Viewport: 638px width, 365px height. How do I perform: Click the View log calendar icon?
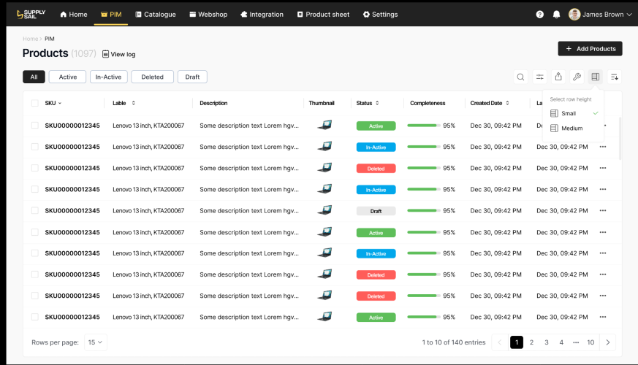[105, 54]
